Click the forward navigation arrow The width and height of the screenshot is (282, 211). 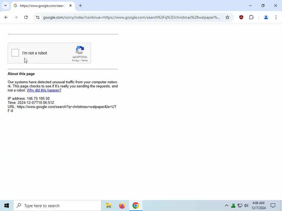(x=16, y=17)
